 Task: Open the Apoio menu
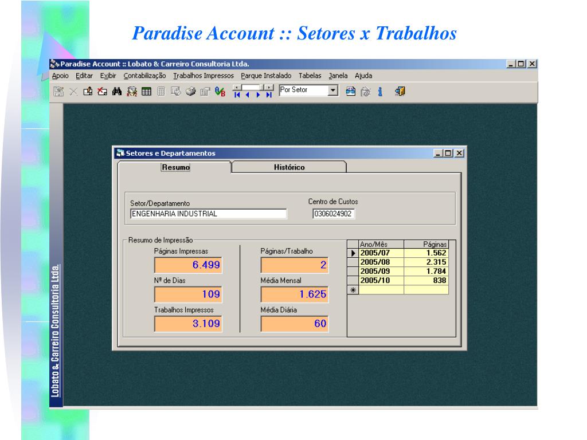coord(60,76)
